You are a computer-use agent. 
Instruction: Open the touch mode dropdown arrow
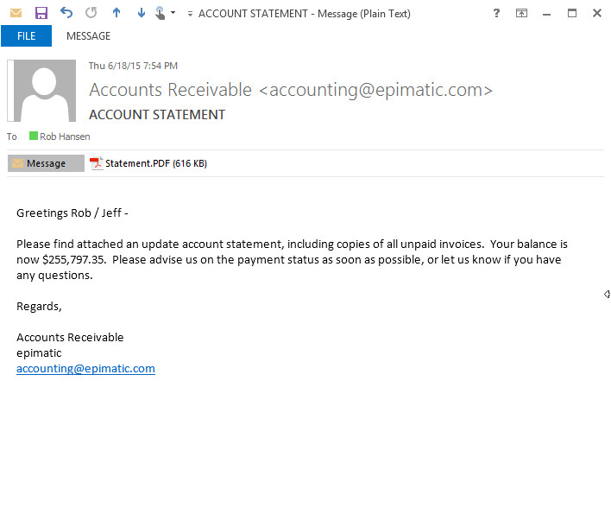(x=173, y=13)
